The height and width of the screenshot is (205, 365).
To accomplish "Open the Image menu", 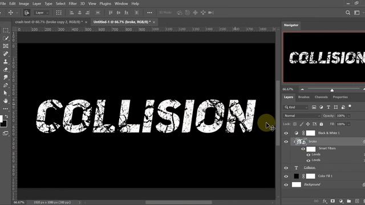I will click(24, 3).
